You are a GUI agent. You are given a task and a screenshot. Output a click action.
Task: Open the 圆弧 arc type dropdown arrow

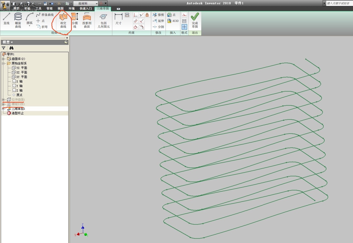click(x=30, y=26)
